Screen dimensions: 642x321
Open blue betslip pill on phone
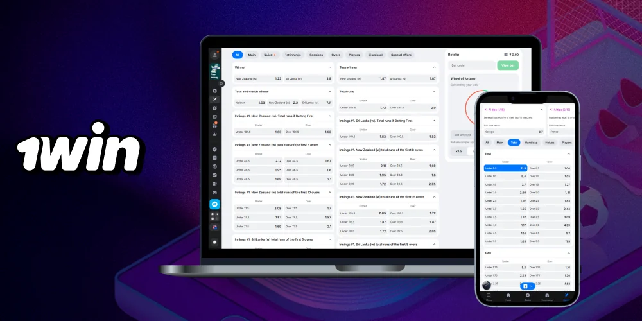pyautogui.click(x=527, y=286)
